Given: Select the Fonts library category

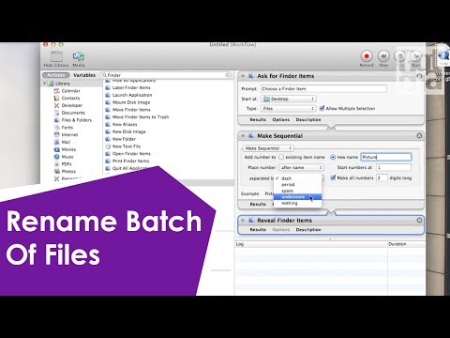Looking at the screenshot, I should (x=67, y=128).
